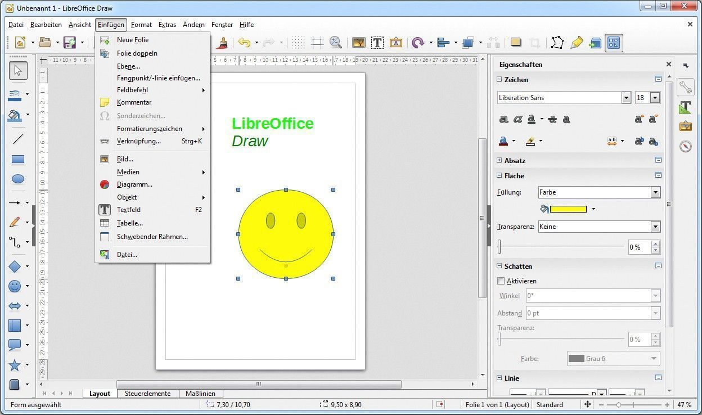Screen dimensions: 702x415
Task: Select the star shapes tool
Action: tap(15, 366)
